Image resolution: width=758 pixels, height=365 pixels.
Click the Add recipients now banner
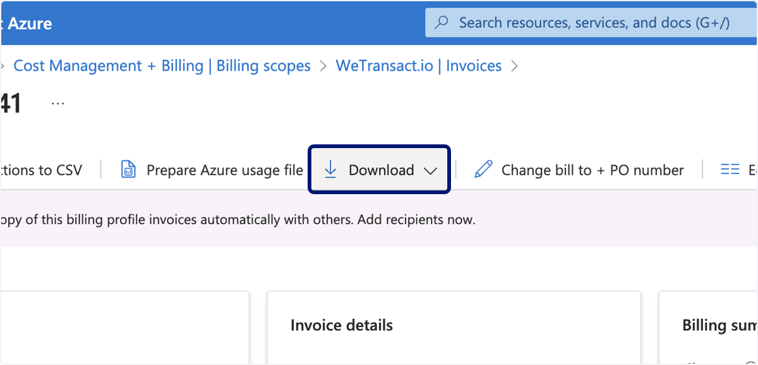coord(238,220)
